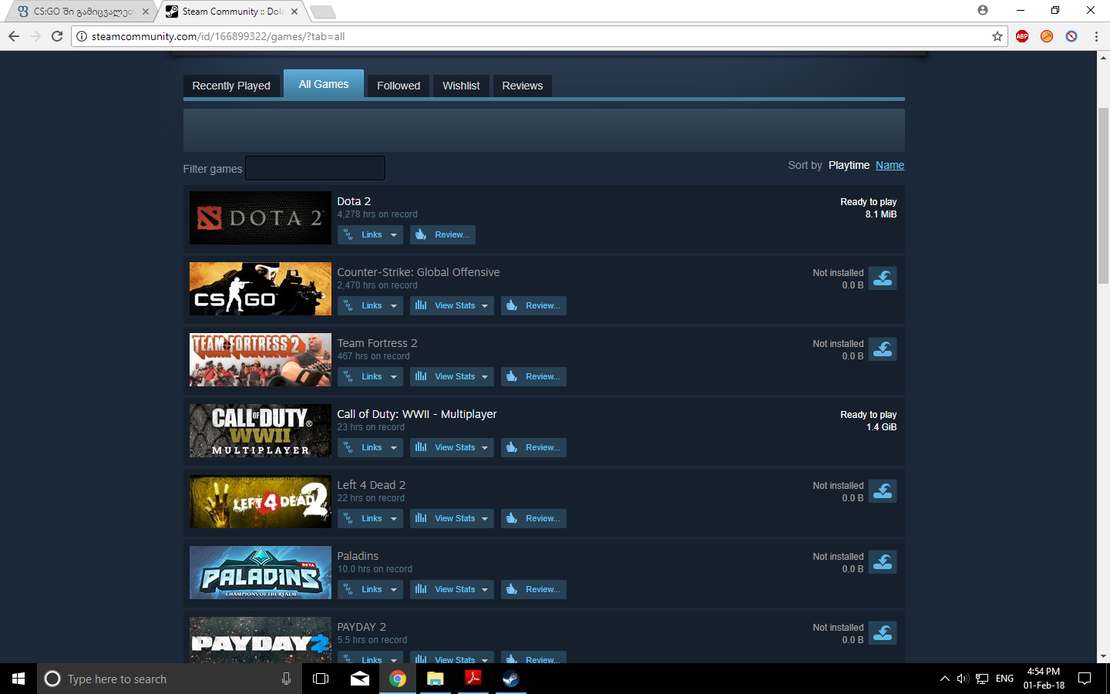
Task: Open the Mail app in the taskbar
Action: pos(360,679)
